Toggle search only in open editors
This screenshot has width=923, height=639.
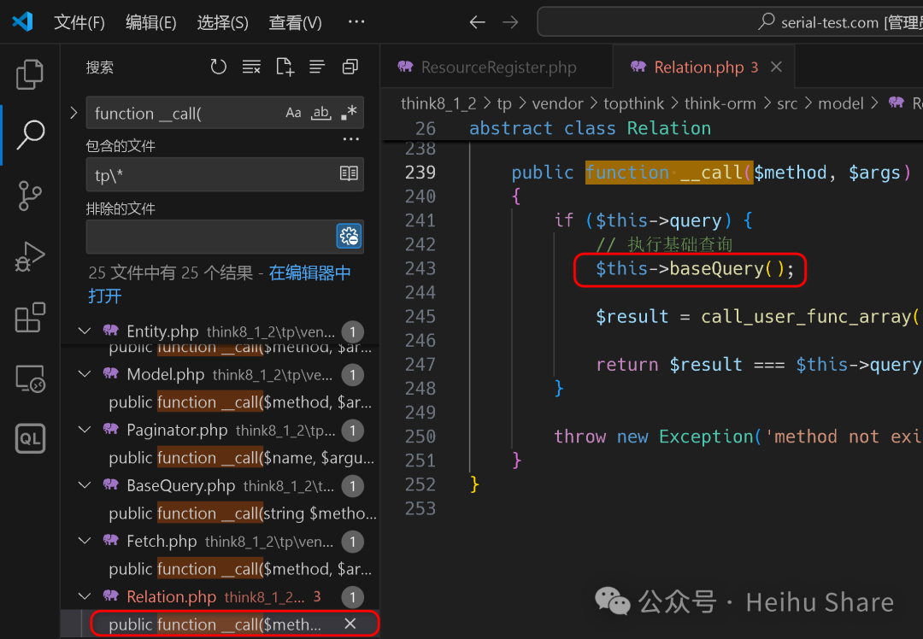[349, 173]
